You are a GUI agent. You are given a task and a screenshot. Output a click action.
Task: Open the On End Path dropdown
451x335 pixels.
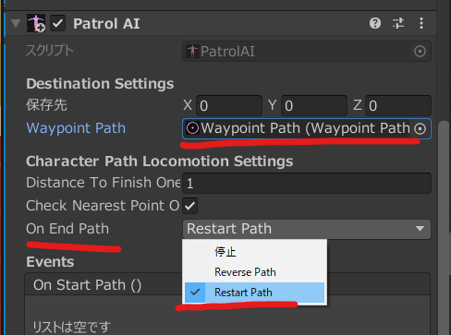coord(307,229)
